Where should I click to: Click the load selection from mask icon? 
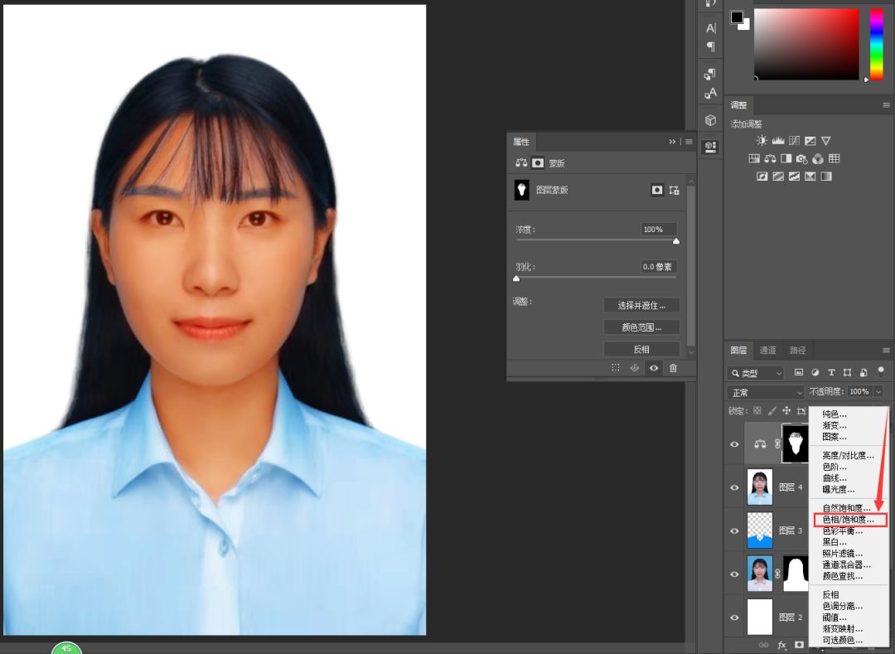point(615,368)
